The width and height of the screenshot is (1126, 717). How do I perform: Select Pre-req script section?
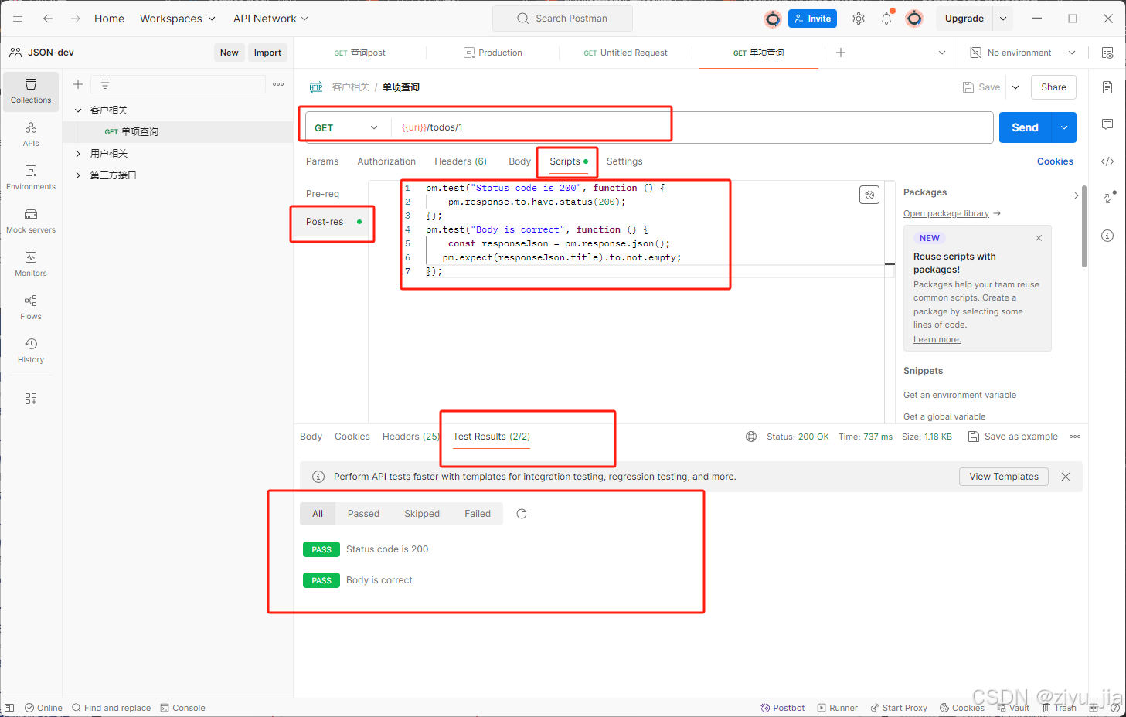pos(322,194)
